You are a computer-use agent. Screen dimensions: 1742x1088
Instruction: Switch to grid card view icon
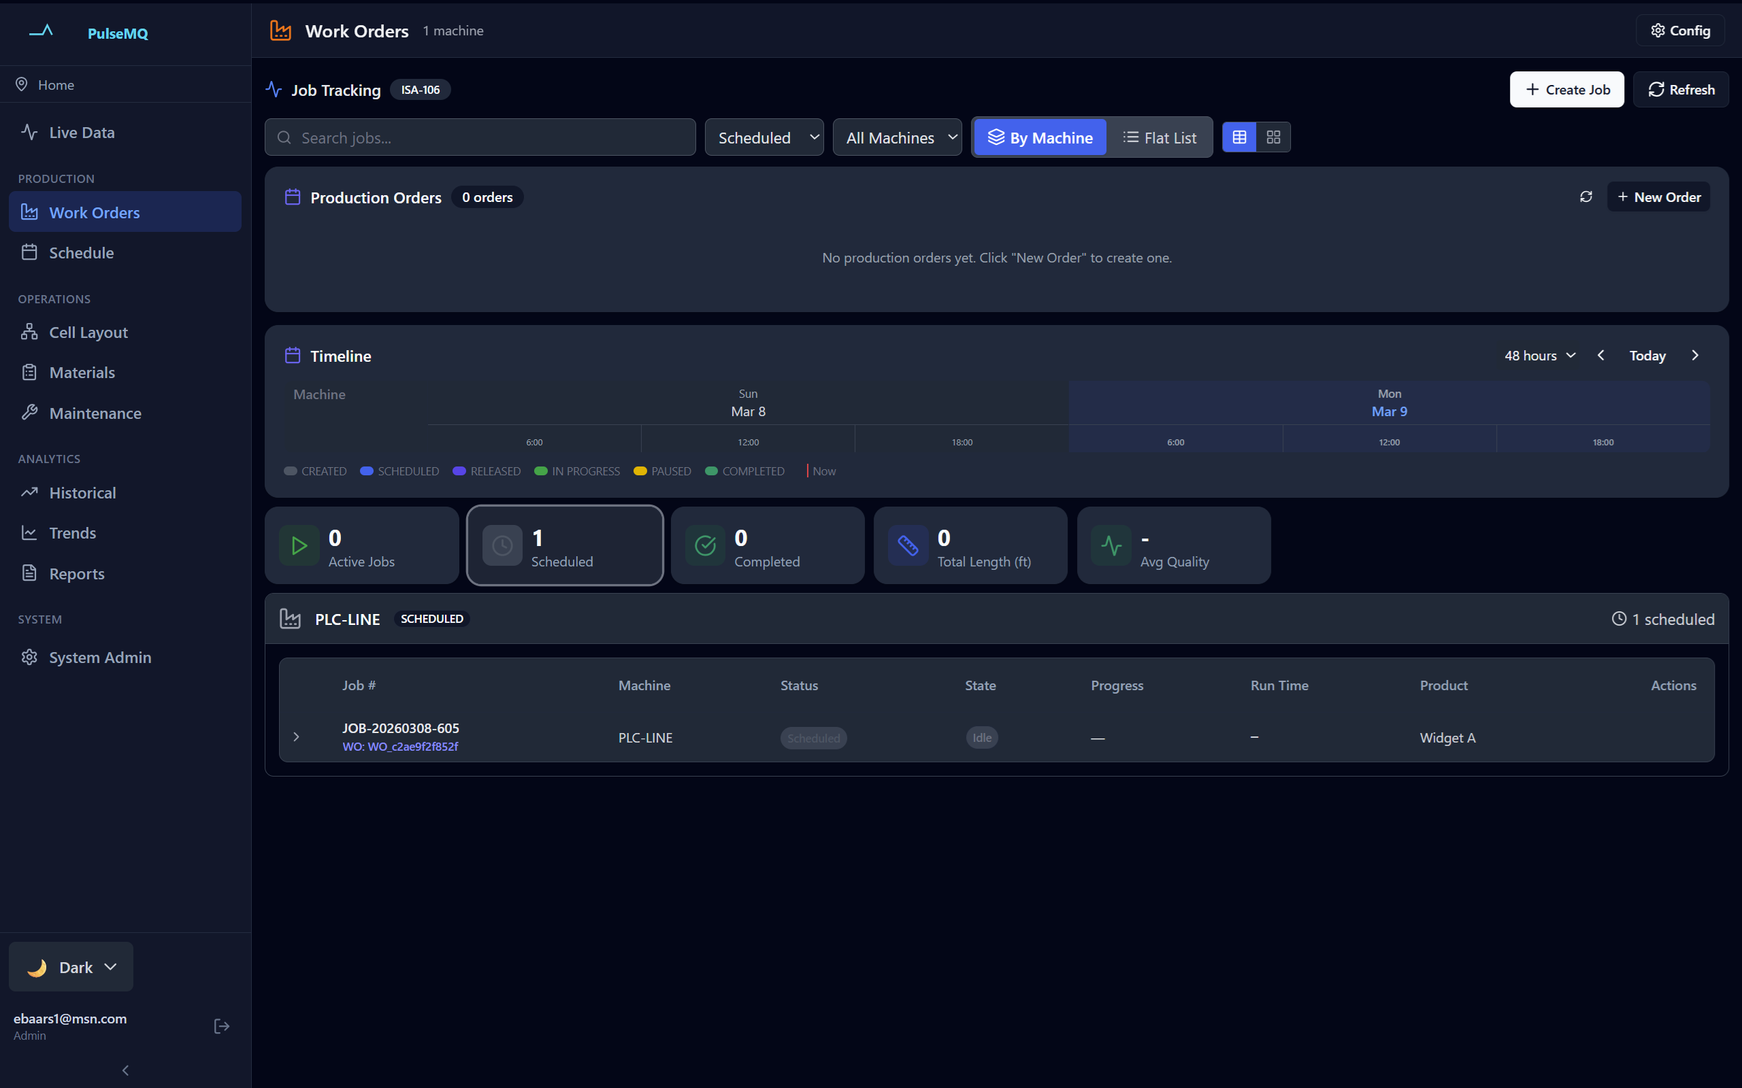(1273, 137)
